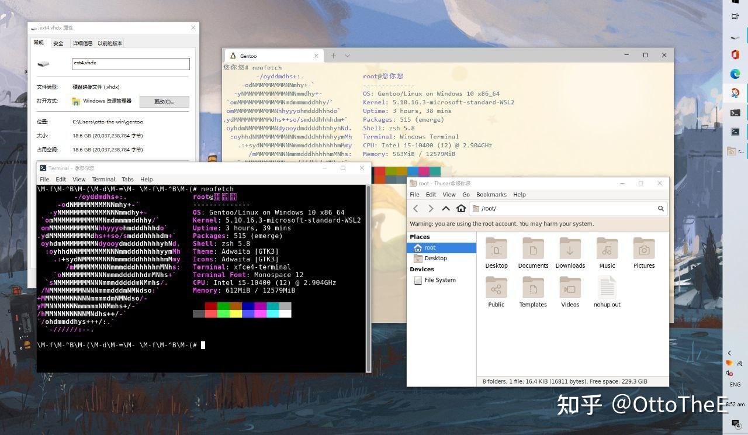Click the back navigation arrow in Thunar
Screen dimensions: 748x435
pyautogui.click(x=415, y=208)
